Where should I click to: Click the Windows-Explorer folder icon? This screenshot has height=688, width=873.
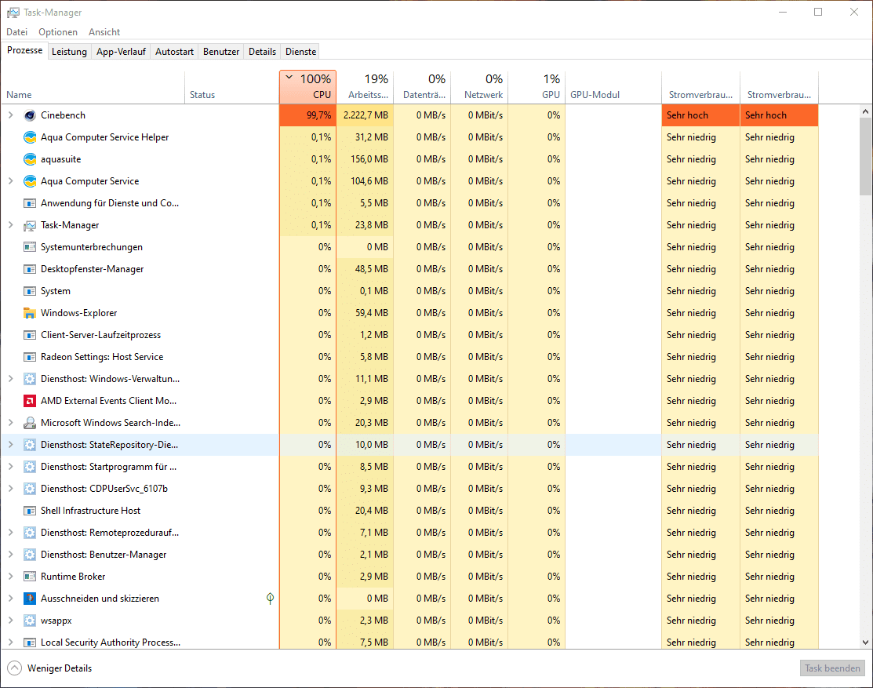click(30, 313)
